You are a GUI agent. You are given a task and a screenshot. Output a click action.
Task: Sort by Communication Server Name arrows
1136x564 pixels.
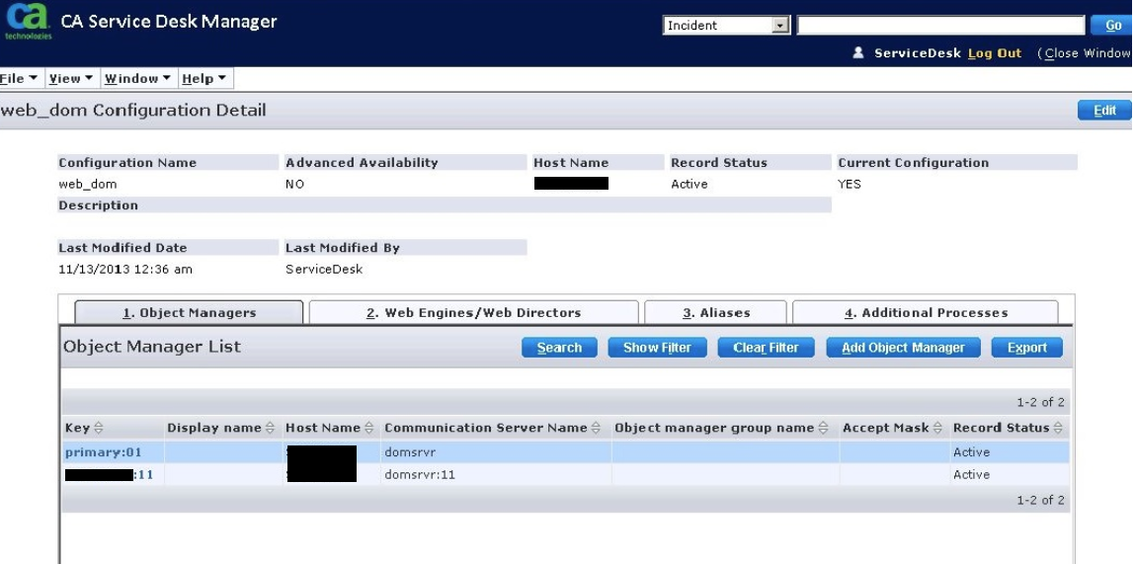(x=597, y=428)
